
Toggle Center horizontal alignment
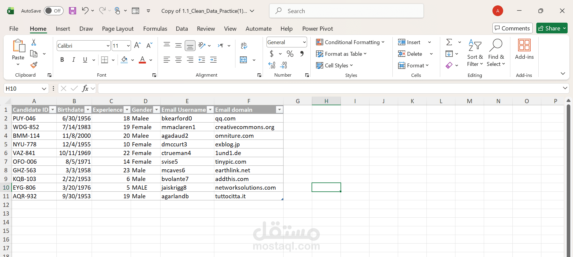click(x=178, y=60)
